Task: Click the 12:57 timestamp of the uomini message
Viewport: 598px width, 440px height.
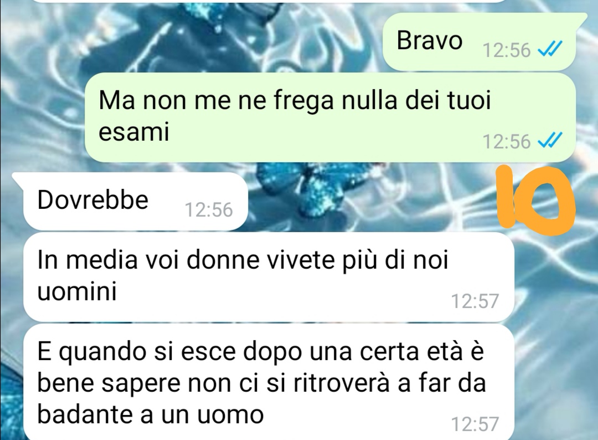Action: pos(475,301)
